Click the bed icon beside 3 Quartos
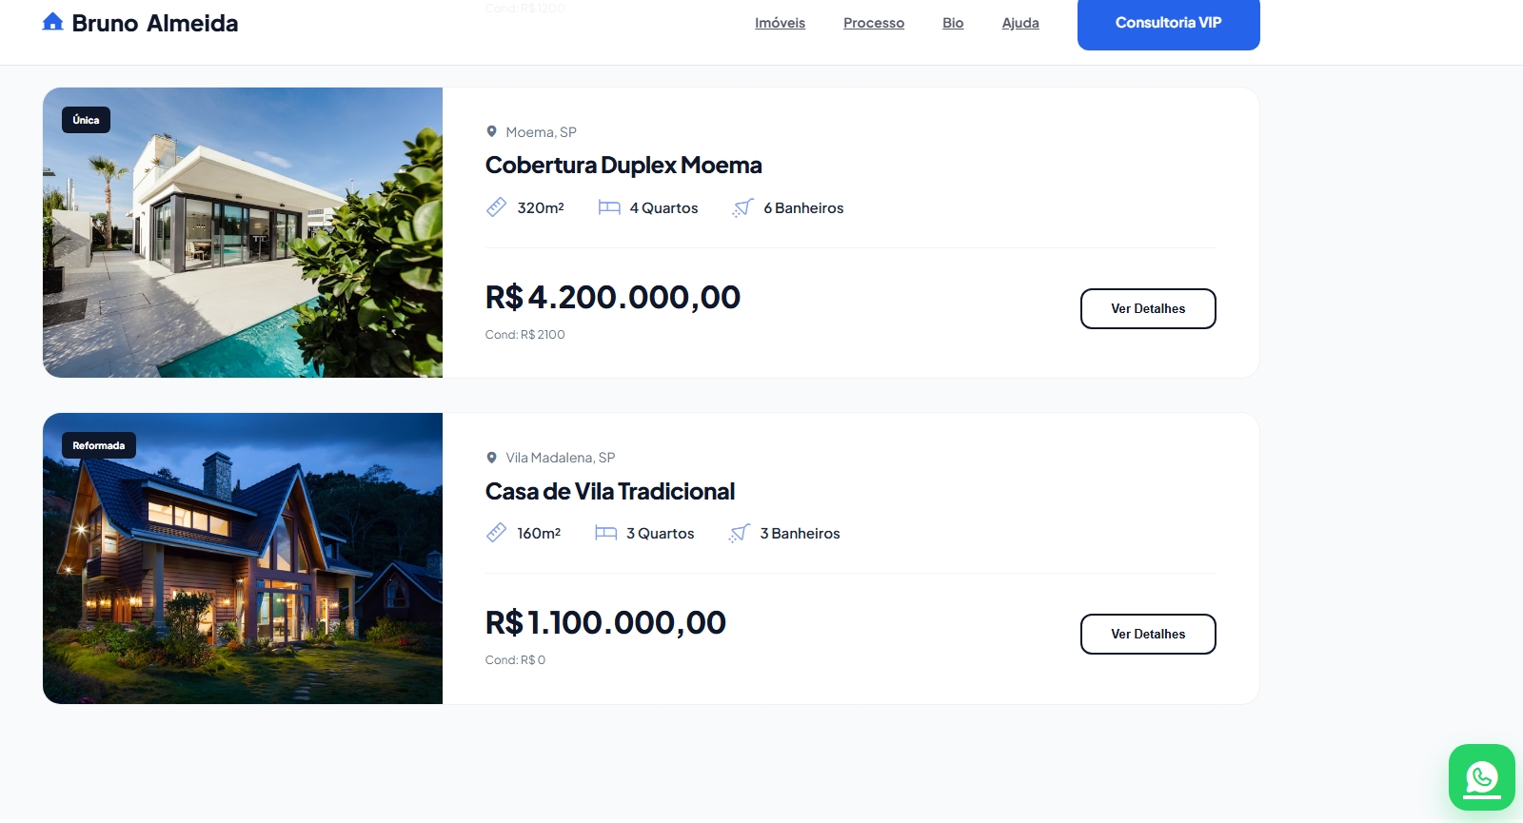 click(x=605, y=533)
